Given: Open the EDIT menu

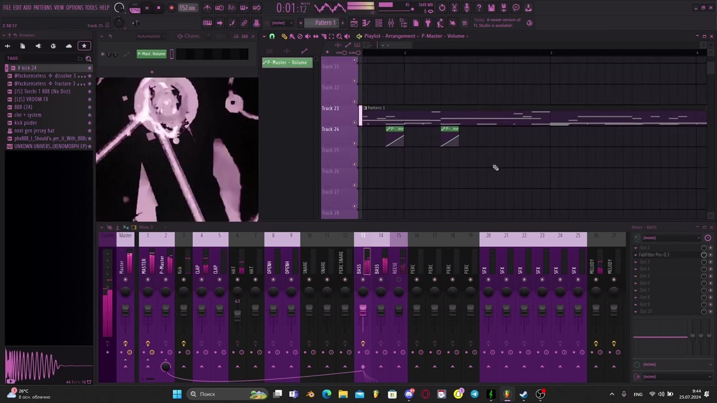Looking at the screenshot, I should 17,8.
